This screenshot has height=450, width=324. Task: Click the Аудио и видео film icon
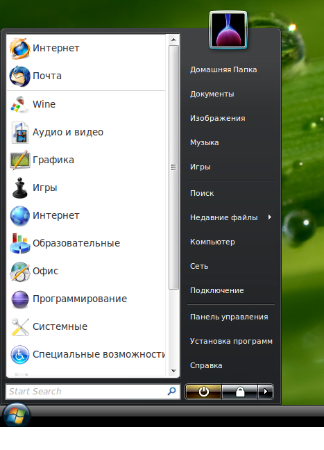click(x=19, y=132)
